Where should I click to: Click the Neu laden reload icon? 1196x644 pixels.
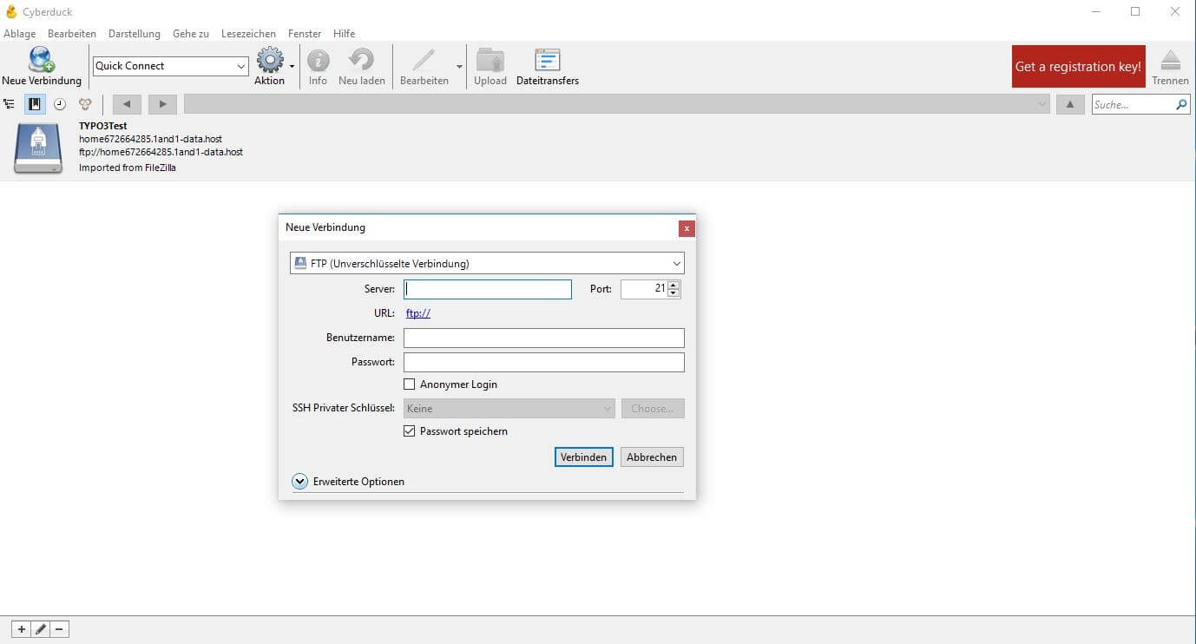(x=361, y=60)
